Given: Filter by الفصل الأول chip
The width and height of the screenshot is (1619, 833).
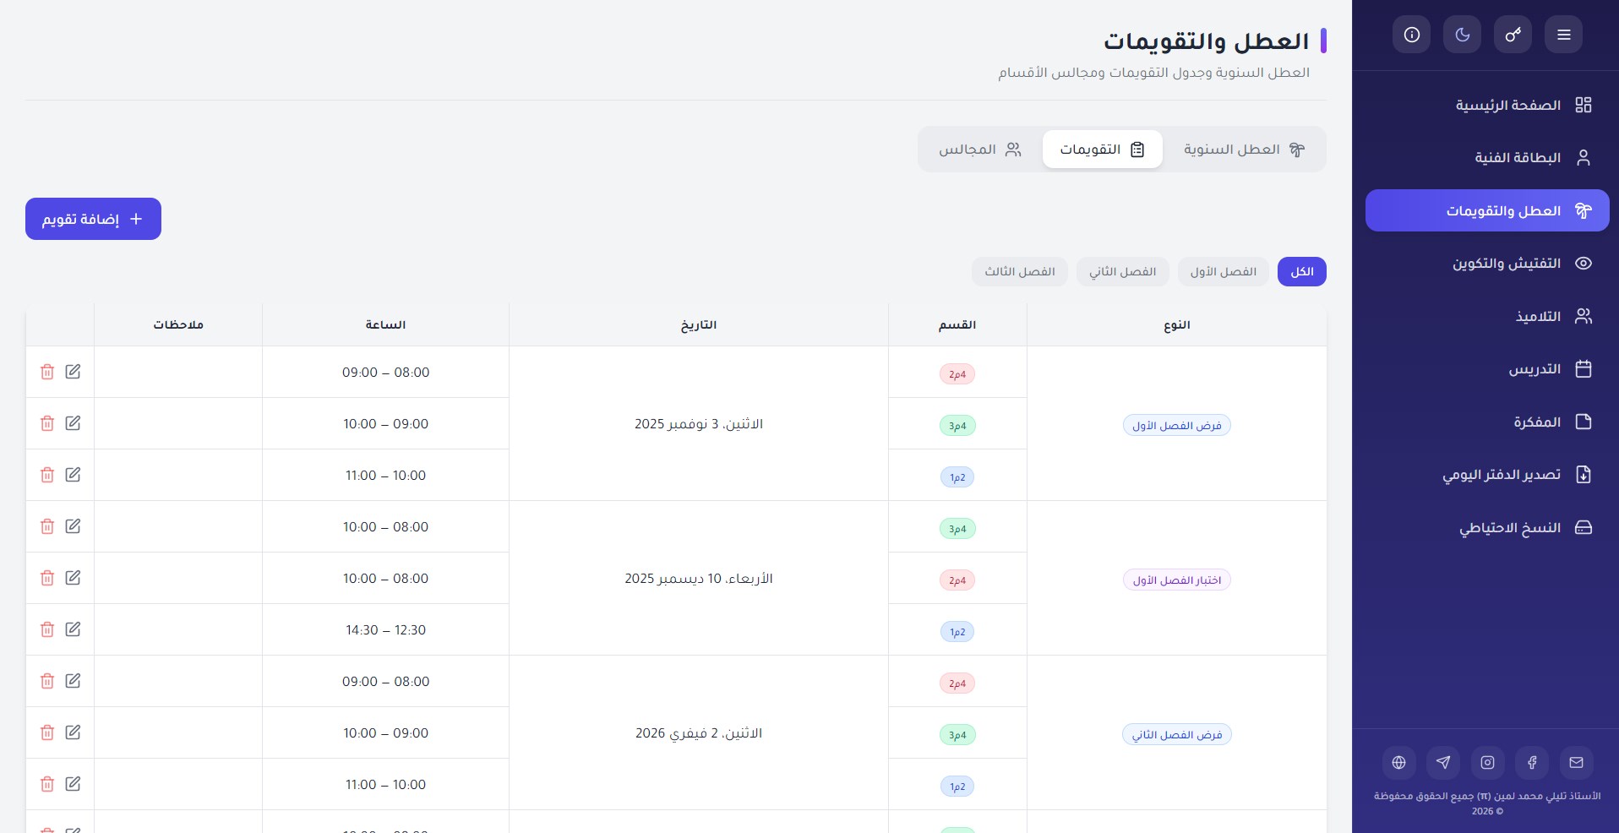Looking at the screenshot, I should [x=1224, y=271].
